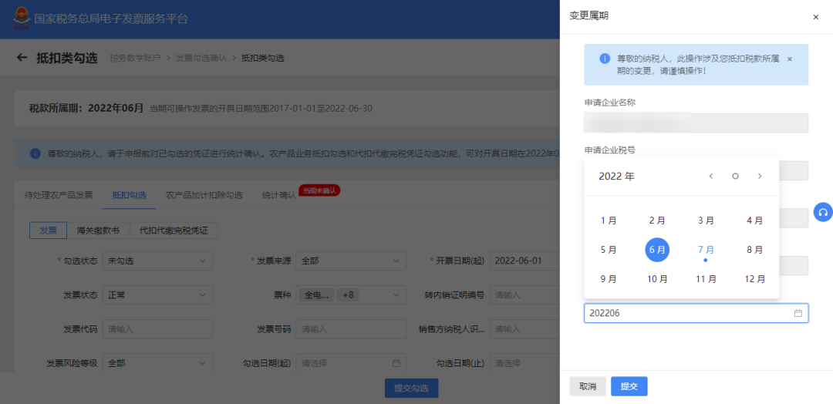Click the 申请企业名称 field
Screen dimensions: 833x404
tap(696, 123)
